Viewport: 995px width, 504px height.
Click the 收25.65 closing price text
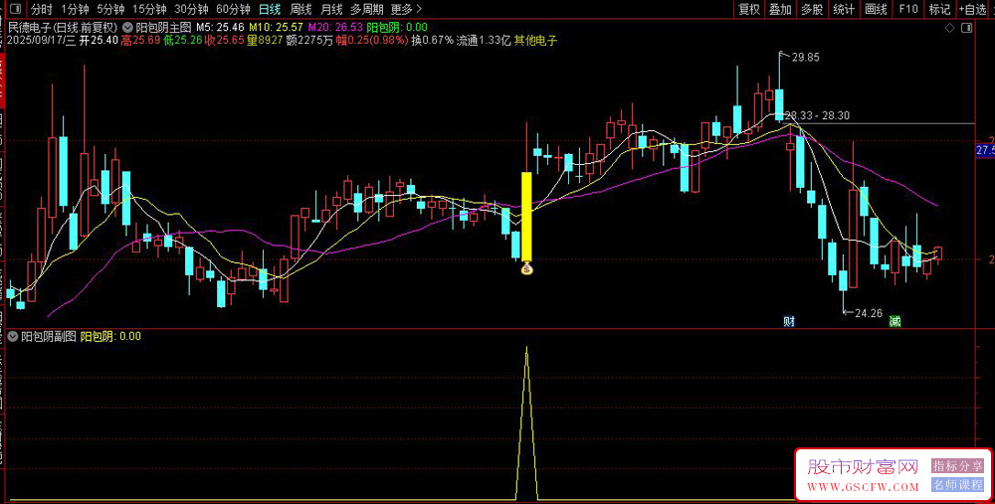[x=225, y=41]
